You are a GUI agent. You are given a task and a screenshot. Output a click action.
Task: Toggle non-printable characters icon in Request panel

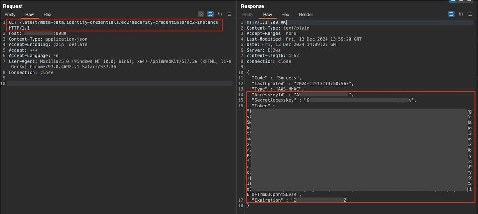click(x=201, y=14)
